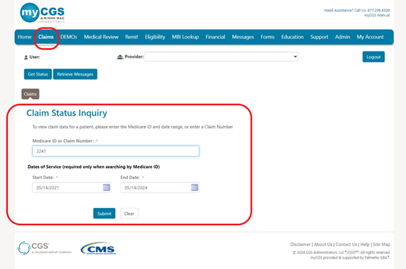Click the Logout button
406x269 pixels.
[x=373, y=57]
